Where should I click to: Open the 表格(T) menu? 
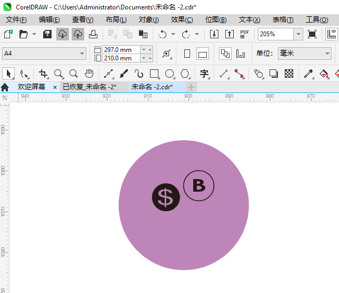283,20
